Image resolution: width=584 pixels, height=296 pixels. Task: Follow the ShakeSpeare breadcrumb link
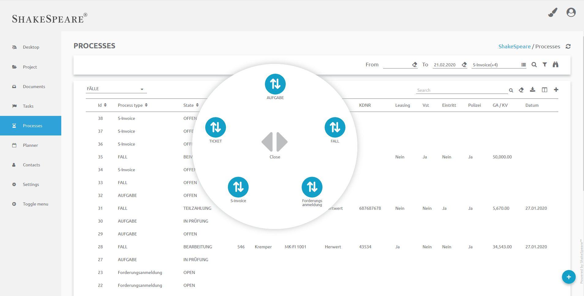point(514,46)
